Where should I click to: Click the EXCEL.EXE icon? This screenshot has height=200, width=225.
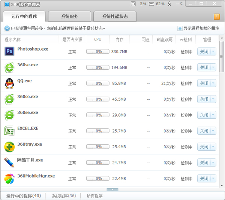coord(9,131)
